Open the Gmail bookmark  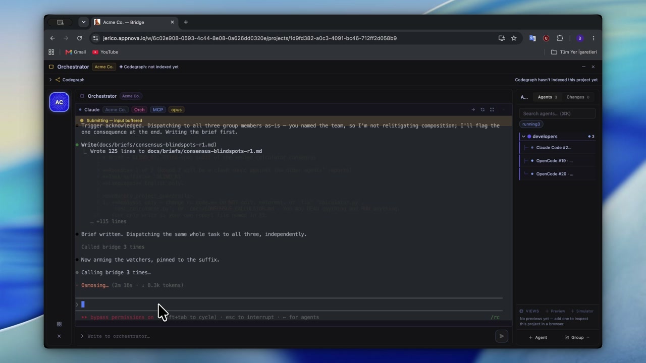[76, 52]
